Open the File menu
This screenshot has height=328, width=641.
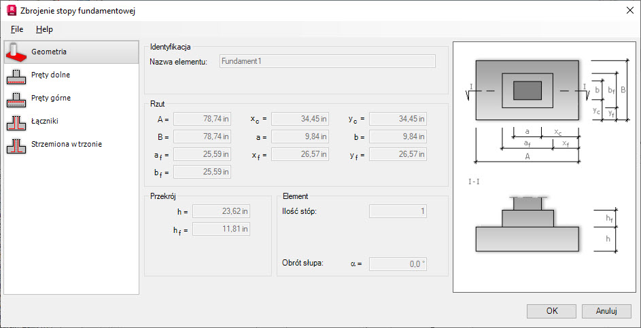(x=17, y=29)
